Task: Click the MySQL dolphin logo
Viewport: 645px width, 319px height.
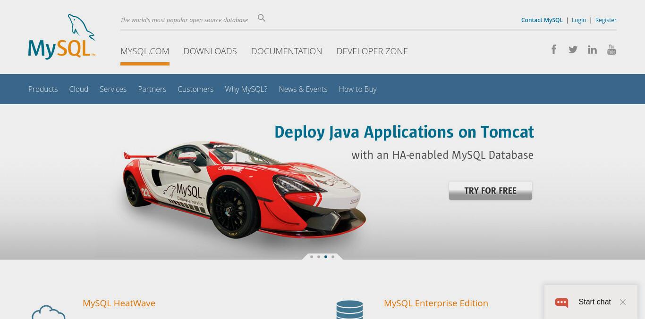Action: pyautogui.click(x=62, y=37)
